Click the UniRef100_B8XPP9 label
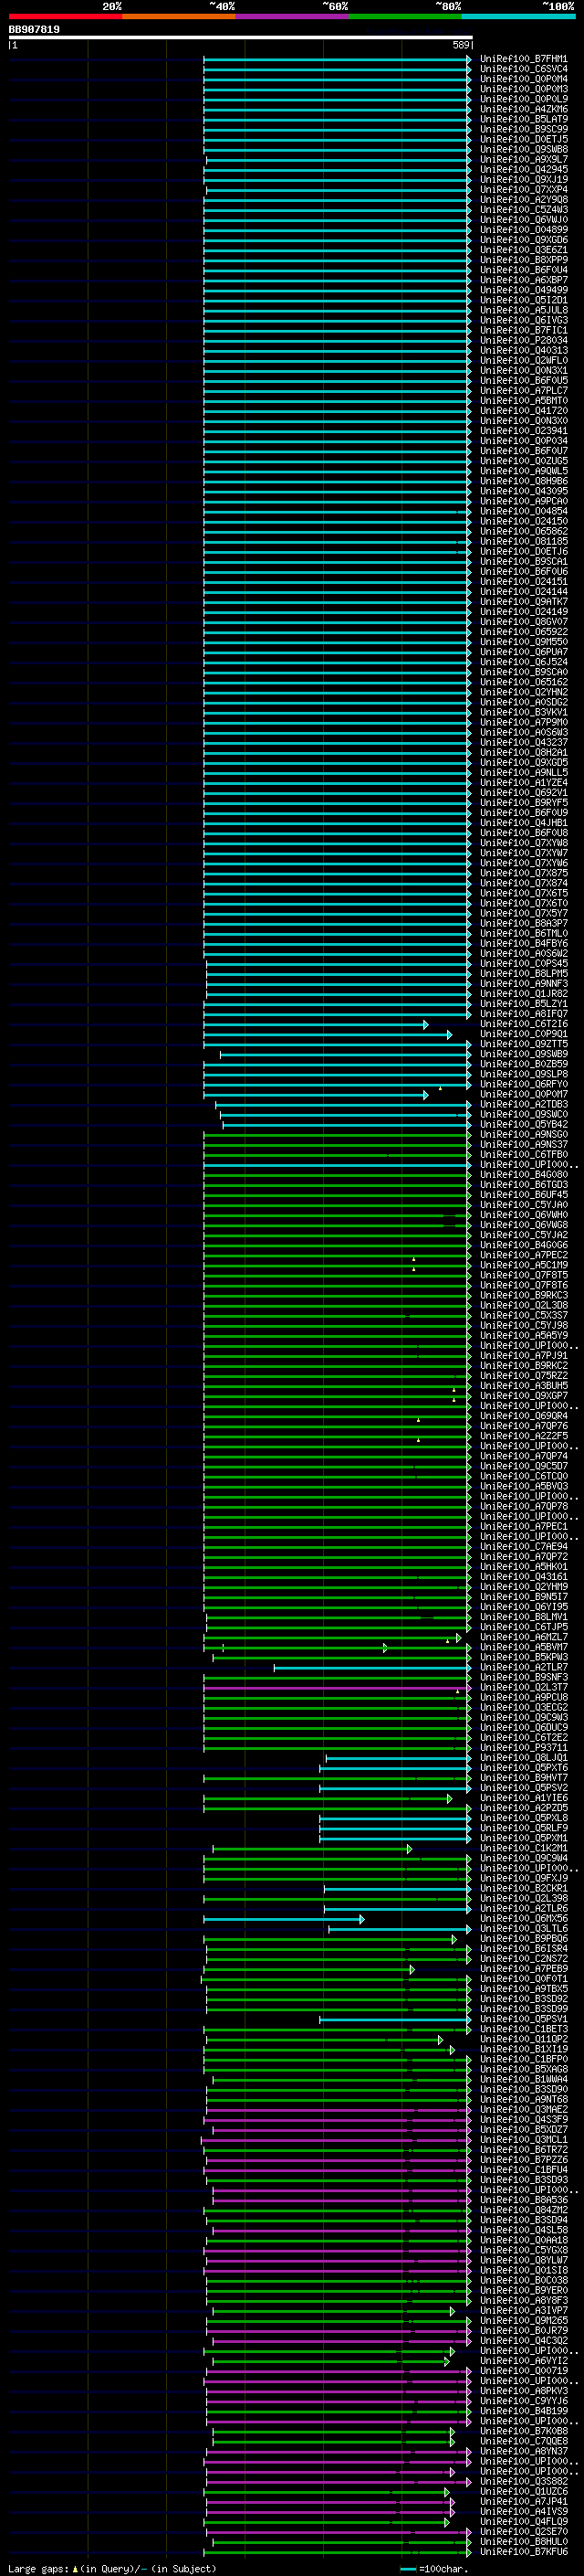The height and width of the screenshot is (2576, 584). [523, 260]
